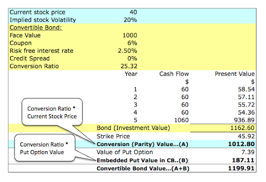The image size is (266, 182).
Task: Click the 'Credit Spread' label
Action: coord(30,58)
